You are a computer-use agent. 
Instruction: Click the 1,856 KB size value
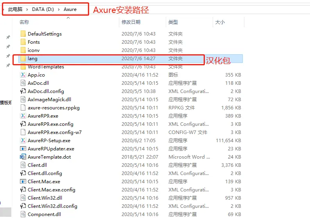tap(231, 108)
